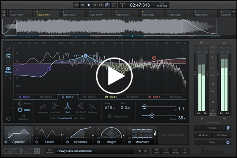Pause playback in transport bar

coord(95,5)
